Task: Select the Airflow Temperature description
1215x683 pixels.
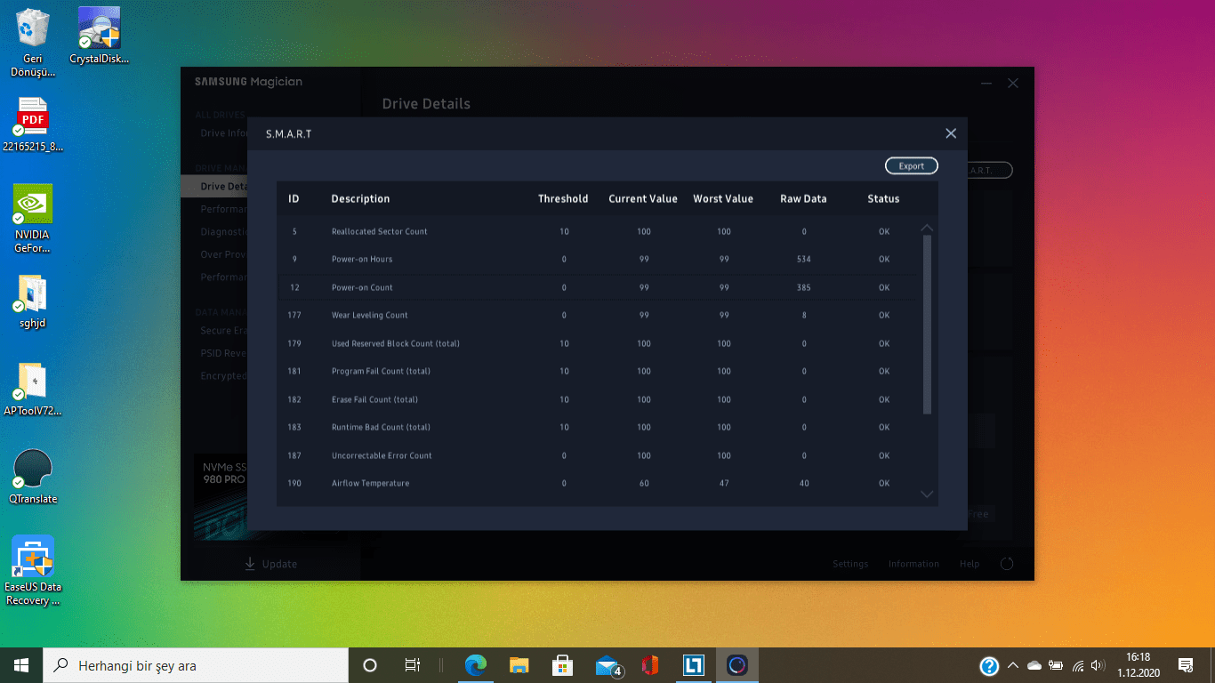Action: tap(371, 484)
